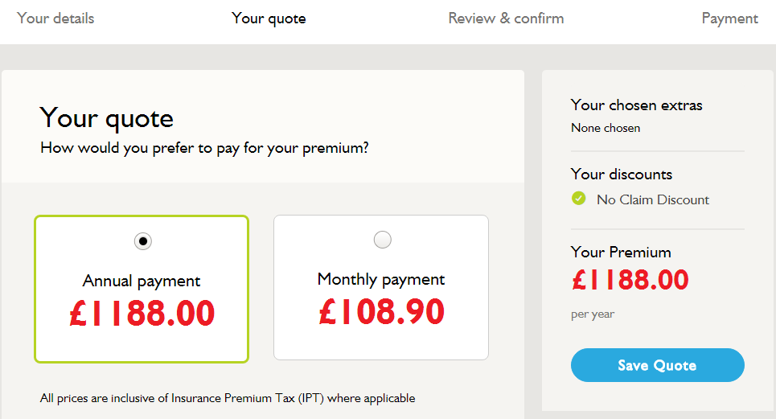This screenshot has width=776, height=419.
Task: Choose the Annual payment £1188.00 card
Action: click(142, 289)
